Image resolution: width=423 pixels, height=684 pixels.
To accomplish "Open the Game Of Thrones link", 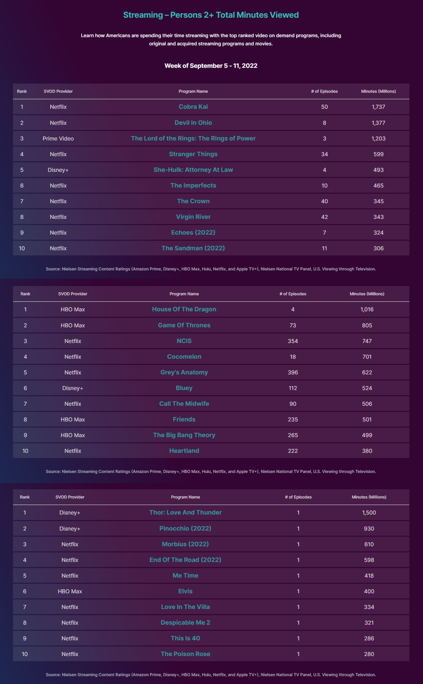I will coord(184,325).
